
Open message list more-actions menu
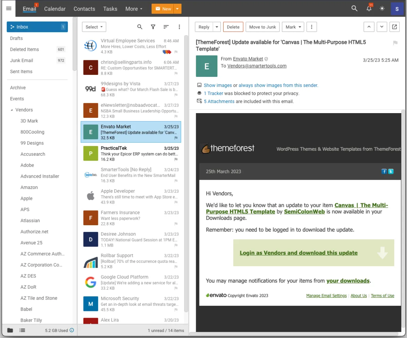pos(179,27)
